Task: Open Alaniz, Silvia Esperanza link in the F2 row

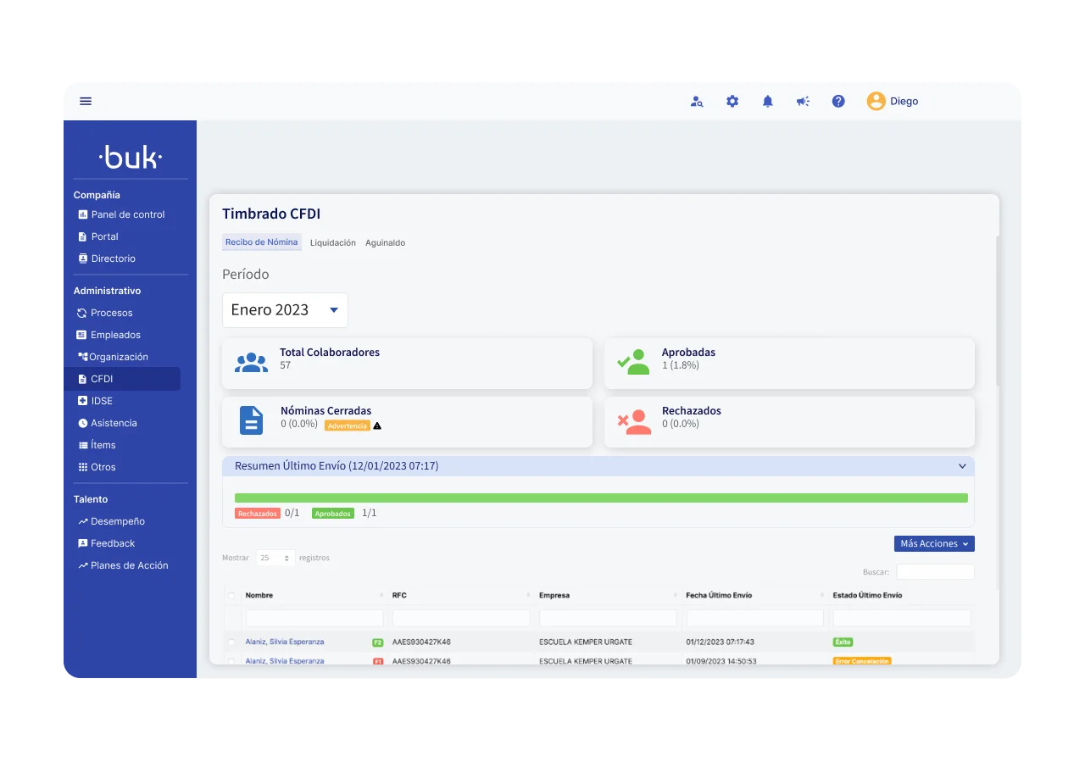Action: coord(285,642)
